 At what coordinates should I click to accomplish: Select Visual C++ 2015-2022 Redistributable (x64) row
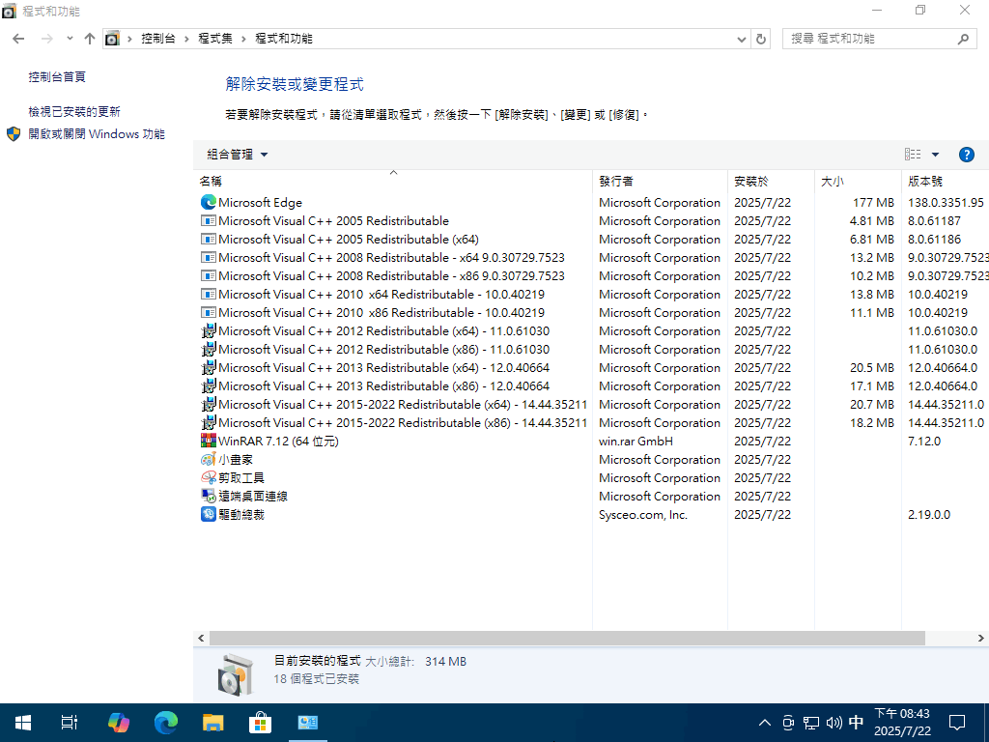click(590, 403)
